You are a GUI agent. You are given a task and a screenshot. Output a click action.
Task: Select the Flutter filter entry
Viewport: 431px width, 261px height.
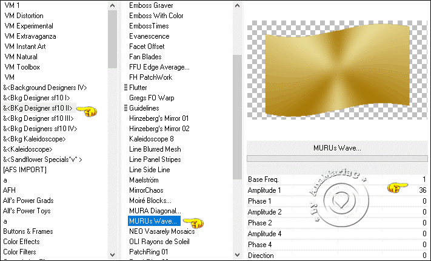[138, 88]
